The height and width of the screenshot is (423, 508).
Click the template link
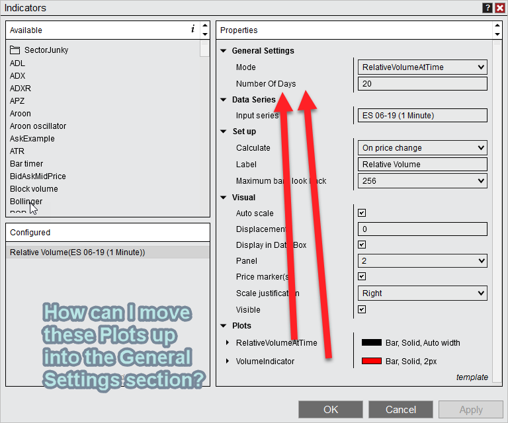coord(472,377)
